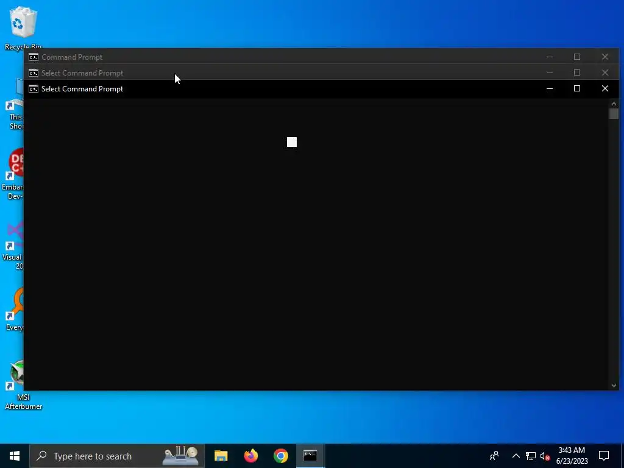Close the back Command Prompt window

pos(605,57)
